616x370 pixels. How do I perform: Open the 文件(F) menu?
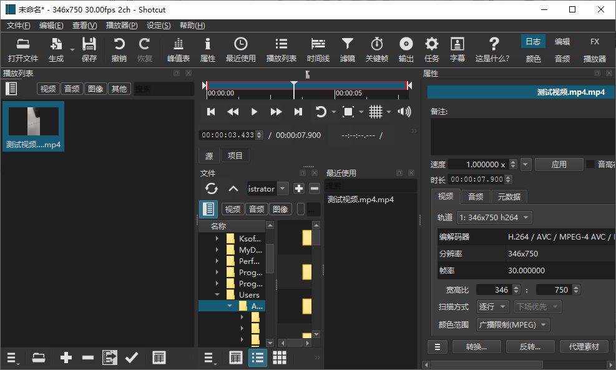pos(18,26)
